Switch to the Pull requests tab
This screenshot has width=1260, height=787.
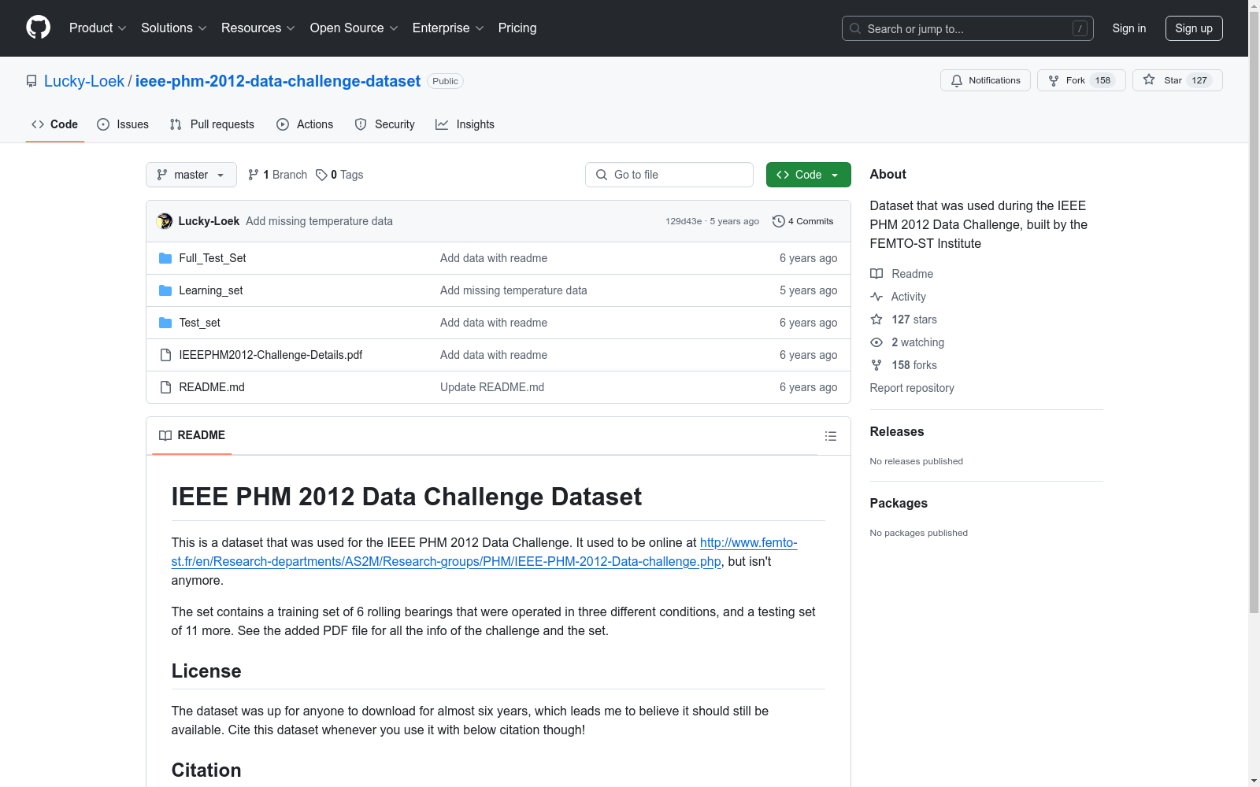pos(212,124)
